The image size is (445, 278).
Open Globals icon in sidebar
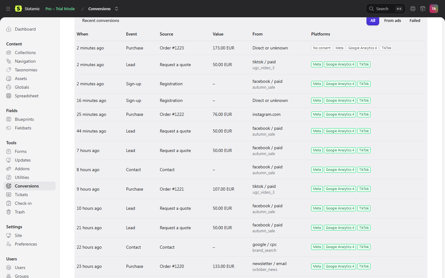coord(9,87)
